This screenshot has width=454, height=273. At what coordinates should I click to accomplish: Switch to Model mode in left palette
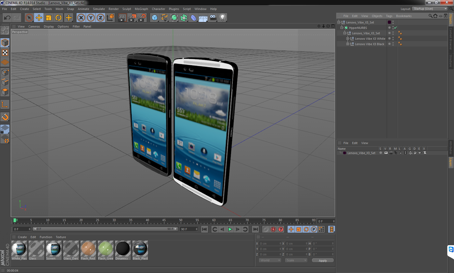click(x=5, y=43)
